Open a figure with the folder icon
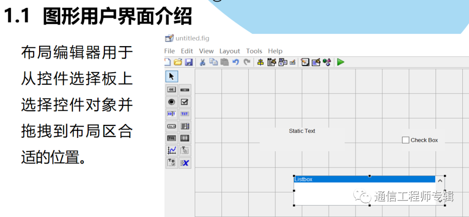This screenshot has height=217, width=469. (x=178, y=62)
